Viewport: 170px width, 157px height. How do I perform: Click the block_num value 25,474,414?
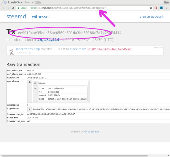tap(32, 118)
